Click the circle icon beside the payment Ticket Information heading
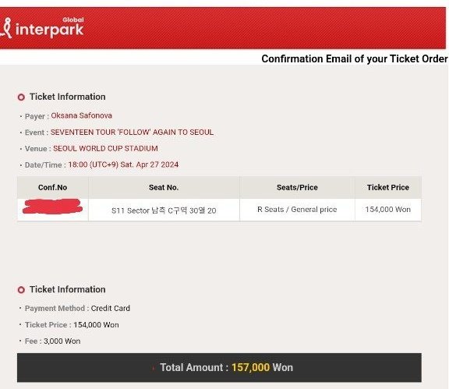 pos(21,290)
